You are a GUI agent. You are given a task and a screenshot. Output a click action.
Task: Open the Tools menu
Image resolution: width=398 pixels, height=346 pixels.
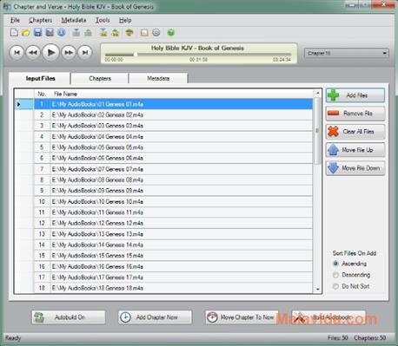point(103,20)
